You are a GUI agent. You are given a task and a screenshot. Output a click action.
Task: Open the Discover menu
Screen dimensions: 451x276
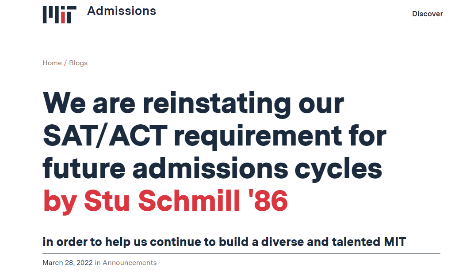pyautogui.click(x=428, y=14)
